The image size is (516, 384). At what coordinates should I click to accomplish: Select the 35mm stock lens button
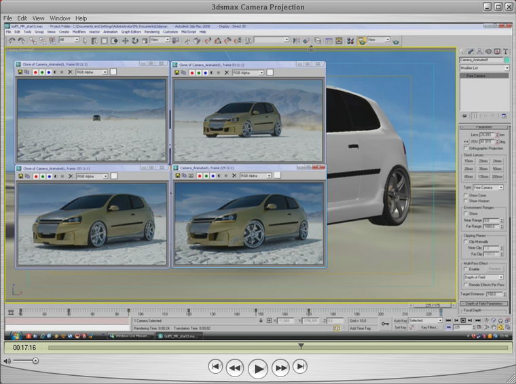pyautogui.click(x=483, y=169)
